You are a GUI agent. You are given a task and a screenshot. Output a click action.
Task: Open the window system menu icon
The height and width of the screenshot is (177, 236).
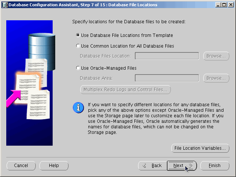[4, 4]
